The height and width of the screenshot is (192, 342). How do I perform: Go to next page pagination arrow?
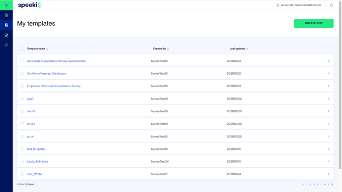tap(328, 185)
